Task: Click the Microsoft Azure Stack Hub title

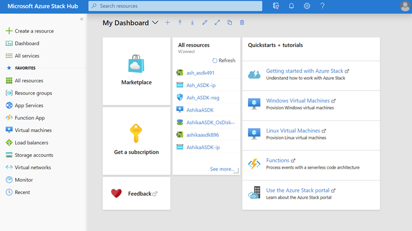Action: 43,6
